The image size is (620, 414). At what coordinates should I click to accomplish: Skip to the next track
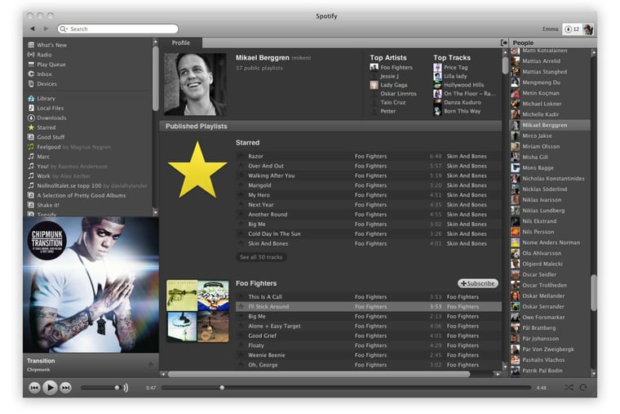[x=66, y=388]
